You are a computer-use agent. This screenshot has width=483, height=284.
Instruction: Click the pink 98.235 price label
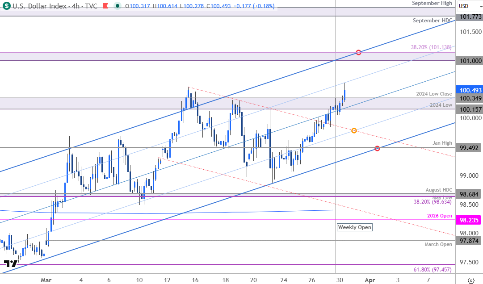click(469, 220)
